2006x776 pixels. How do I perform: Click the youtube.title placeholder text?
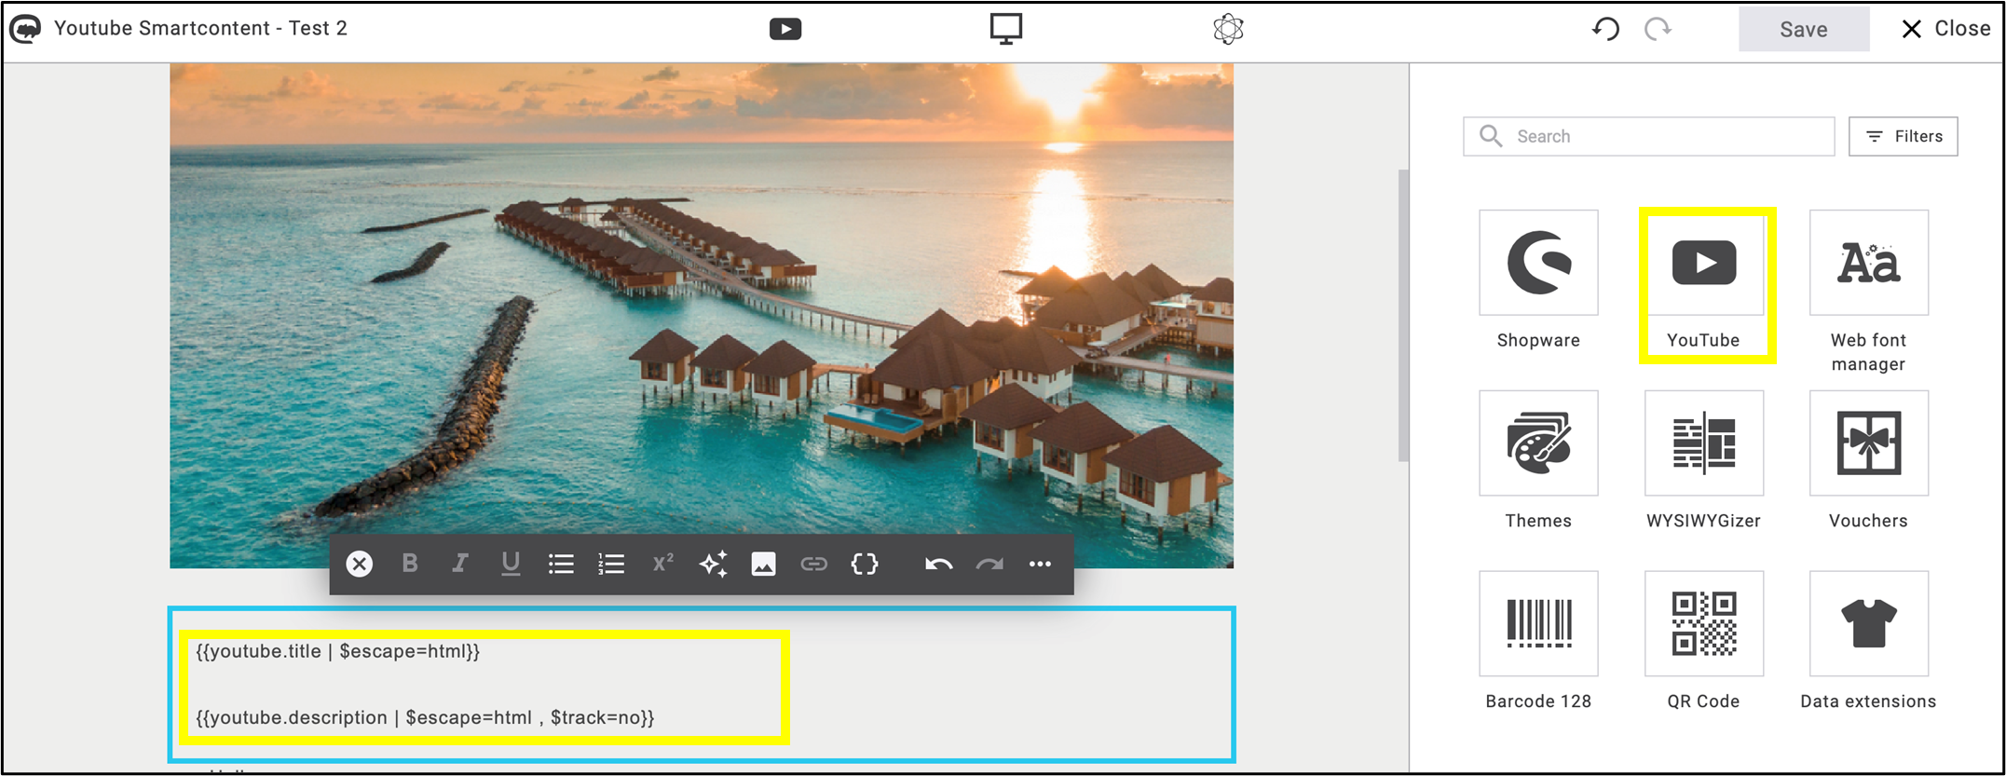(x=338, y=651)
